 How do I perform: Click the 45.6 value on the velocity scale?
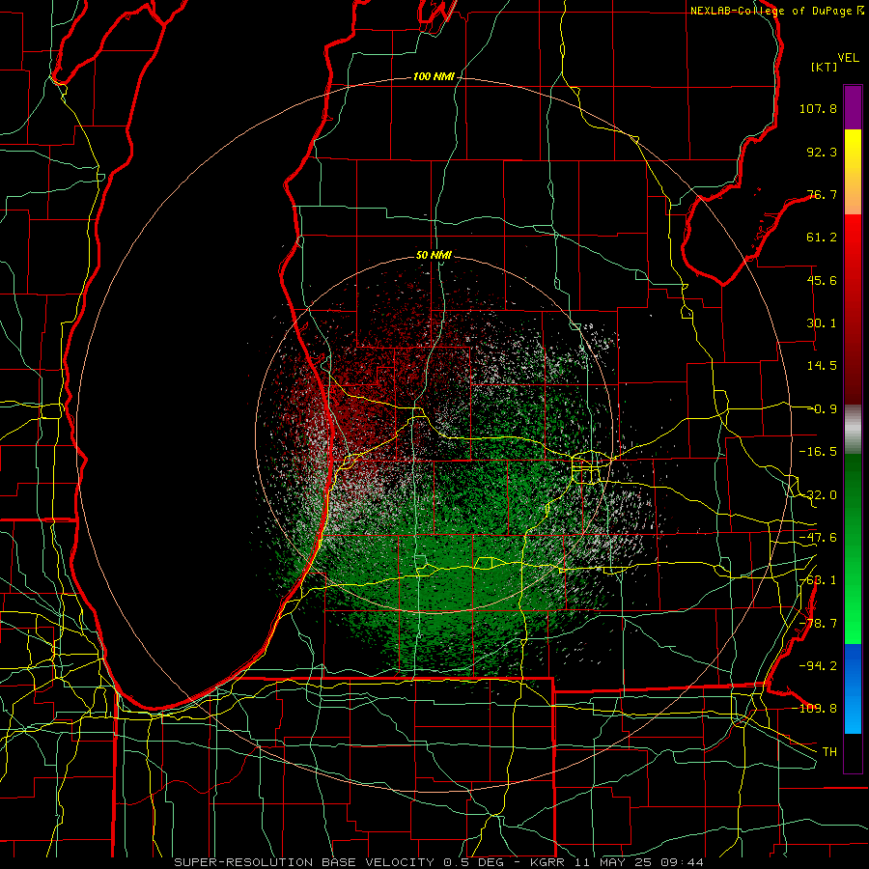point(822,280)
